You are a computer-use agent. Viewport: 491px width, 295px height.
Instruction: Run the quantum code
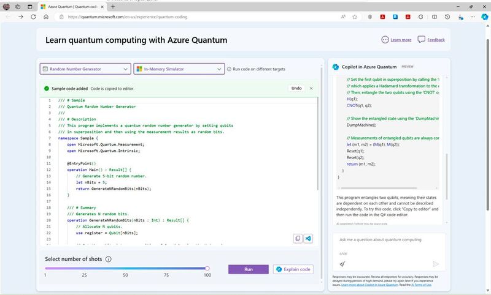[x=249, y=269]
